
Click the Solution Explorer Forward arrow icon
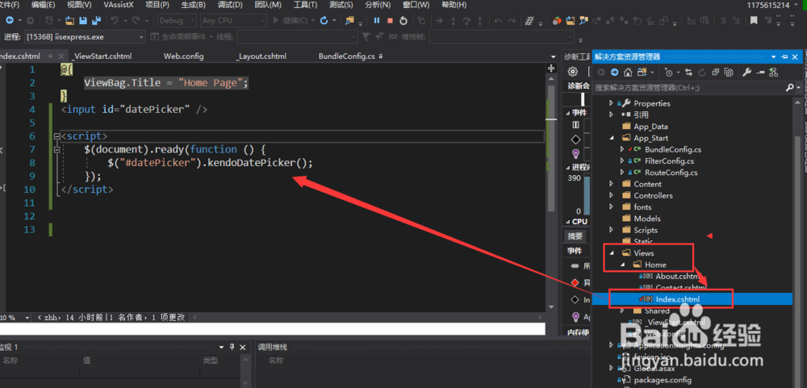[614, 73]
